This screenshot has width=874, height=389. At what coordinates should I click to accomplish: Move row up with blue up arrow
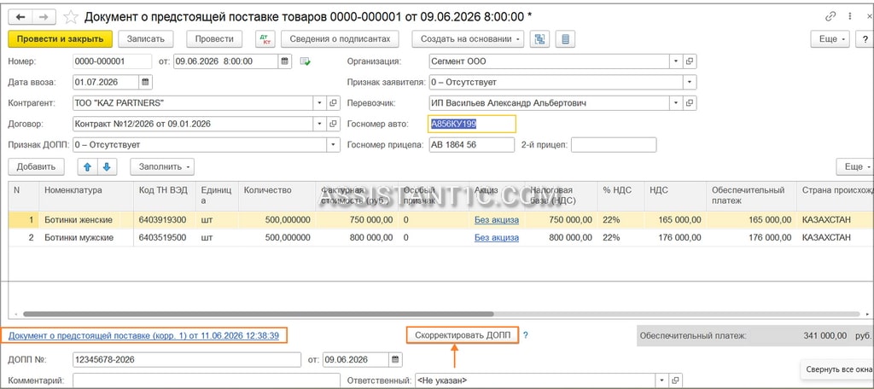tap(87, 166)
